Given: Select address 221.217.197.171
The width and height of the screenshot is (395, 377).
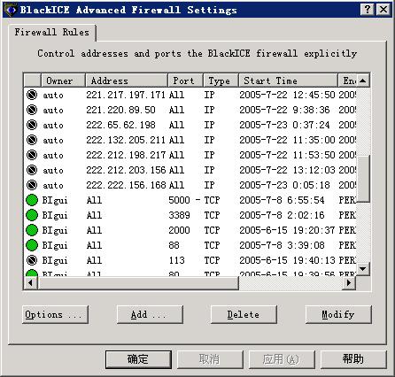Looking at the screenshot, I should click(126, 95).
